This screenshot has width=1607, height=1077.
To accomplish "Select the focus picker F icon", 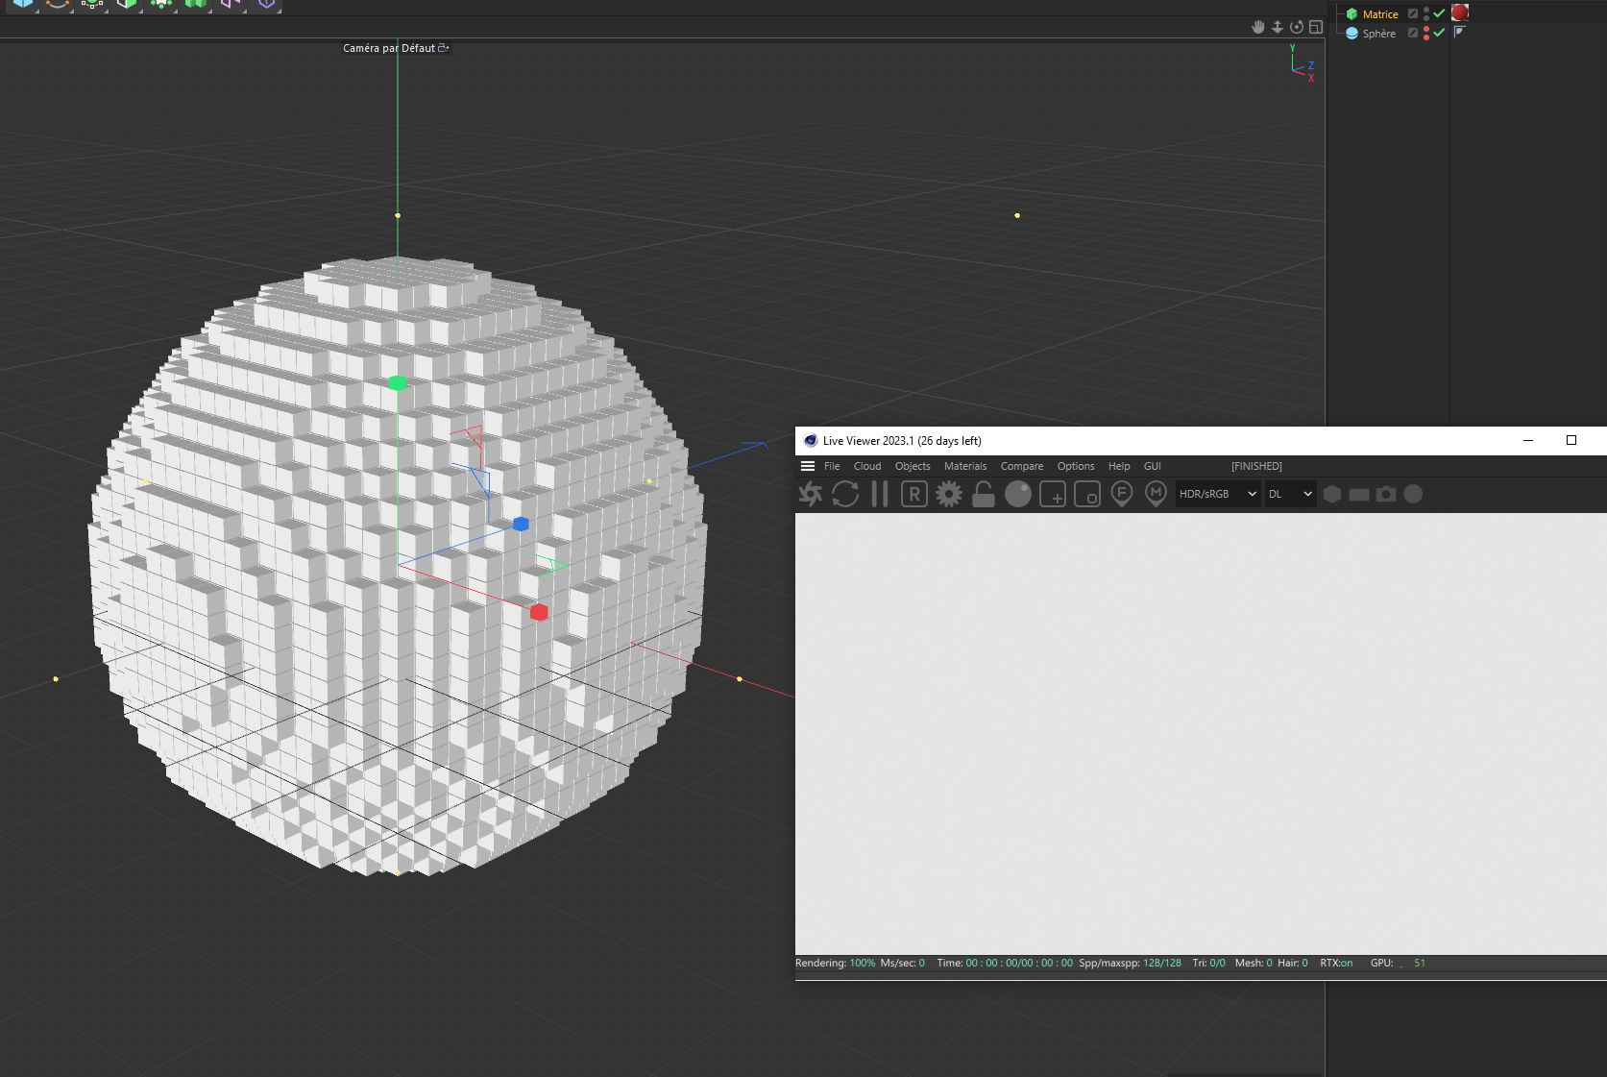I will [1122, 494].
